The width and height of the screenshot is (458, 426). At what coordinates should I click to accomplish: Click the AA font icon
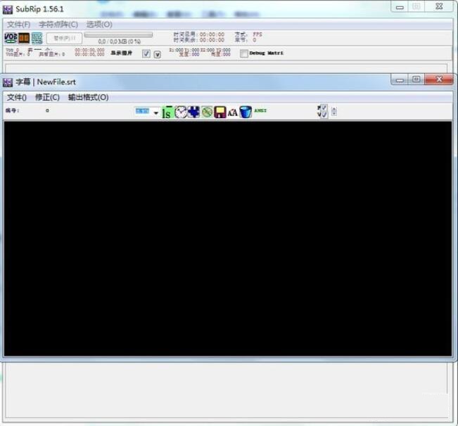[232, 112]
